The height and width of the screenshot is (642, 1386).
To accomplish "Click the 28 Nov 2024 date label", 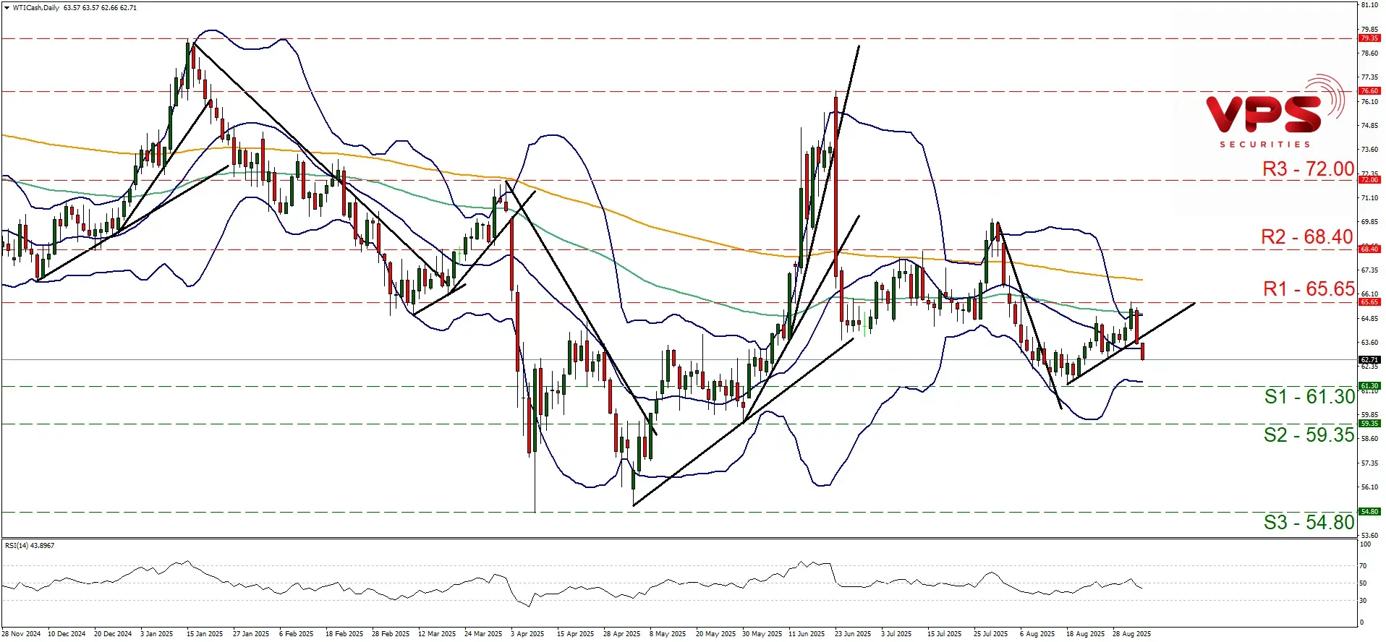I will 21,634.
